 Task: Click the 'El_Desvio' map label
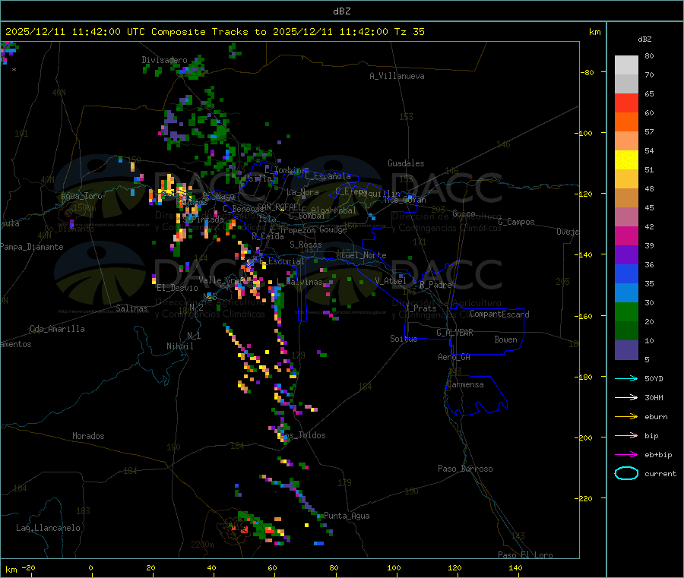pos(178,288)
